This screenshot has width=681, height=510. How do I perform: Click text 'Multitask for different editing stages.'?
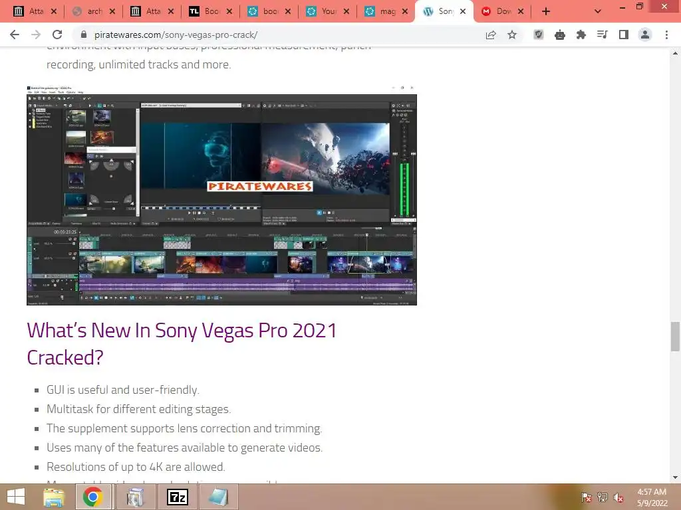click(x=138, y=409)
